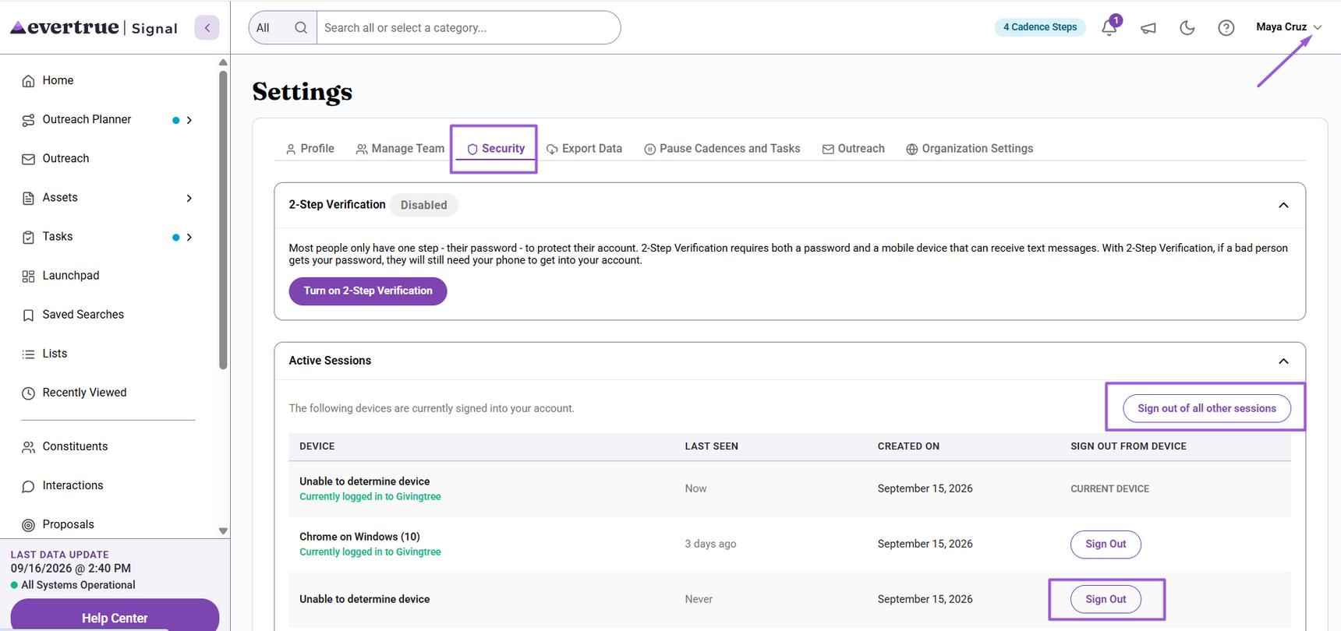The width and height of the screenshot is (1341, 631).
Task: Expand the Assets submenu arrow
Action: pos(189,198)
